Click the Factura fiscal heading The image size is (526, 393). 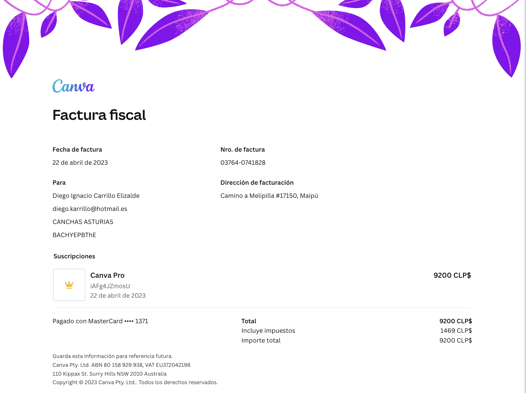[99, 115]
